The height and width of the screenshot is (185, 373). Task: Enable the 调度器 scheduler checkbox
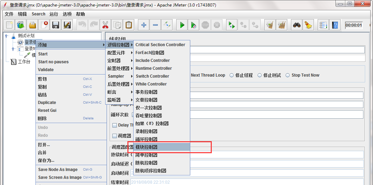(x=114, y=136)
